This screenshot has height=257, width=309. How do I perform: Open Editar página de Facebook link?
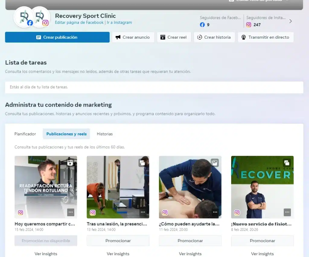tap(79, 22)
